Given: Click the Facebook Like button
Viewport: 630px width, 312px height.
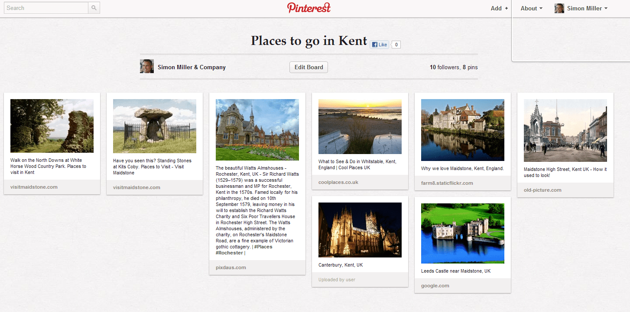Looking at the screenshot, I should click(379, 45).
